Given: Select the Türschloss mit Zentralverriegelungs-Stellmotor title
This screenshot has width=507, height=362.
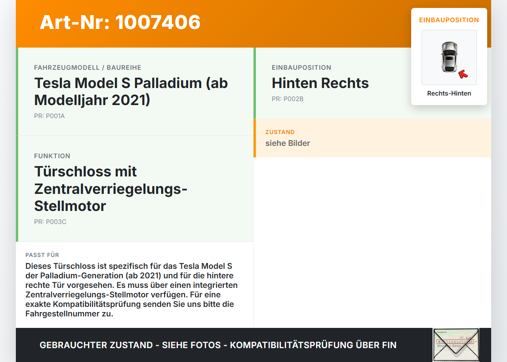Looking at the screenshot, I should point(111,189).
